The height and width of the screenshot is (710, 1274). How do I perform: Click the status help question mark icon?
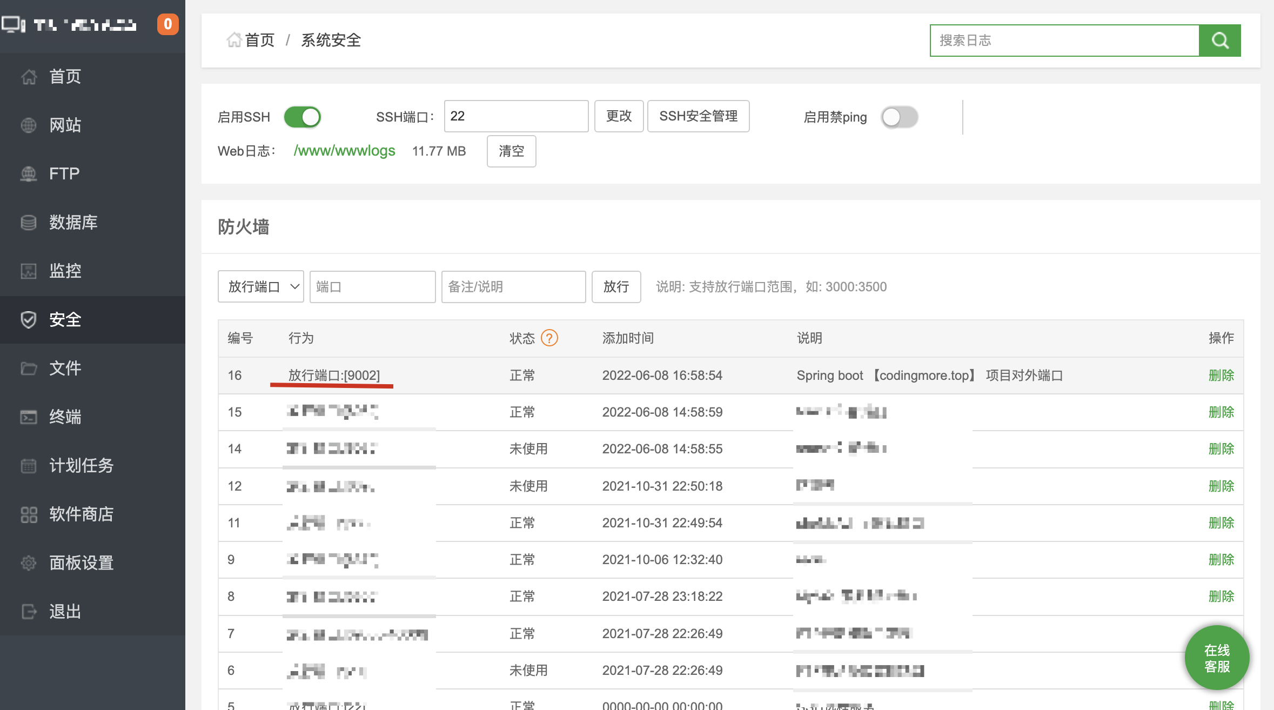click(x=549, y=338)
